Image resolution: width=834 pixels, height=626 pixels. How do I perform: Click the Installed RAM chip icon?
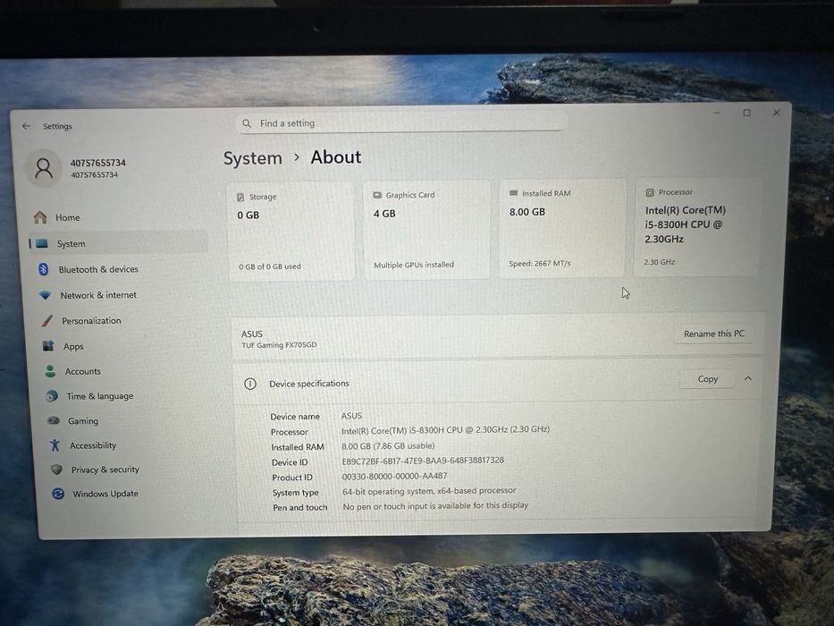click(513, 193)
